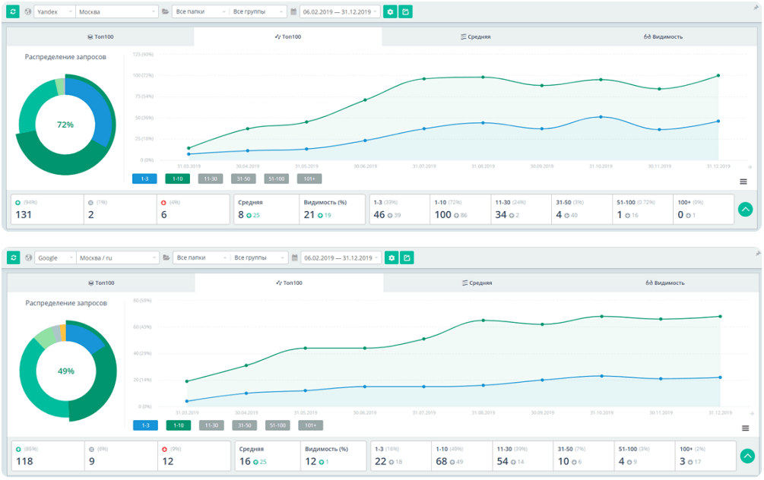
Task: Toggle 11-30 series in Google chart legend
Action: [211, 425]
